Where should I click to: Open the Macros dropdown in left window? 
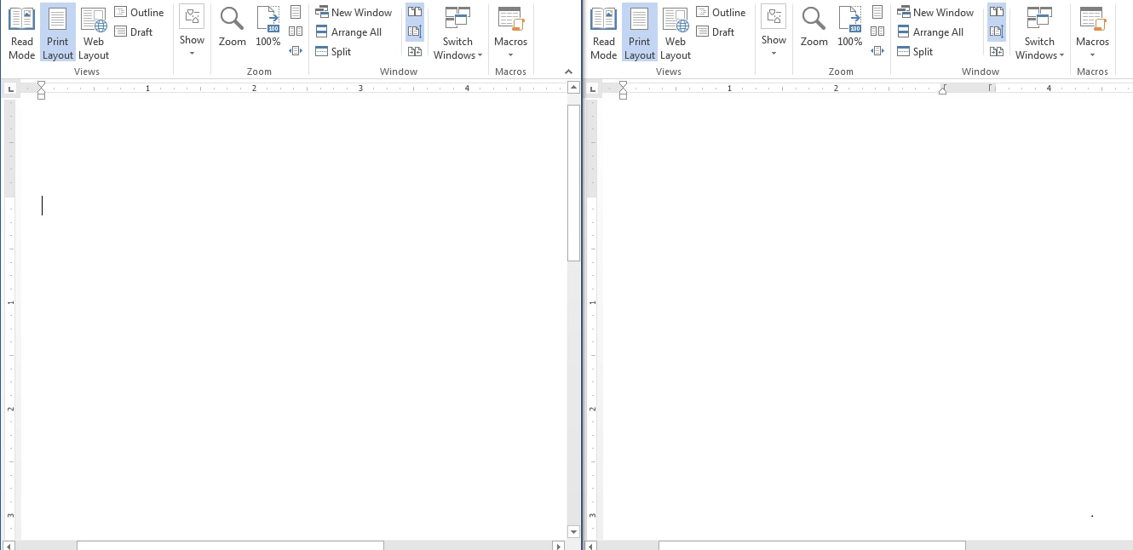[x=511, y=33]
